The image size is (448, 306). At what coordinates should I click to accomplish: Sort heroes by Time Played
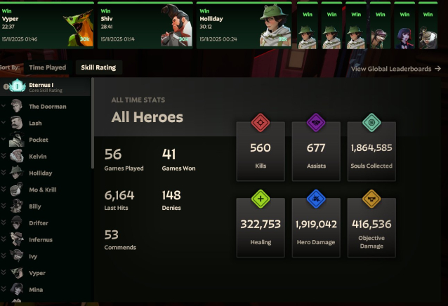point(48,67)
